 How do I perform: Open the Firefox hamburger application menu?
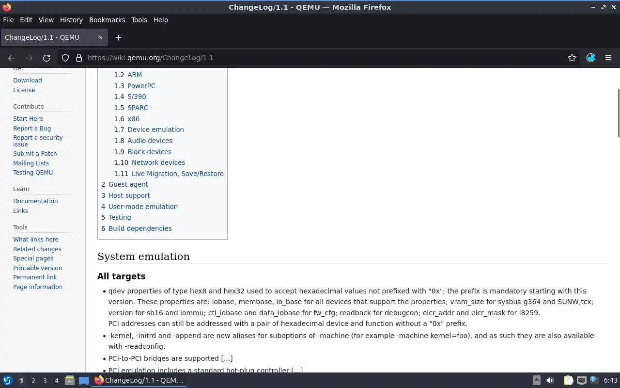click(608, 58)
